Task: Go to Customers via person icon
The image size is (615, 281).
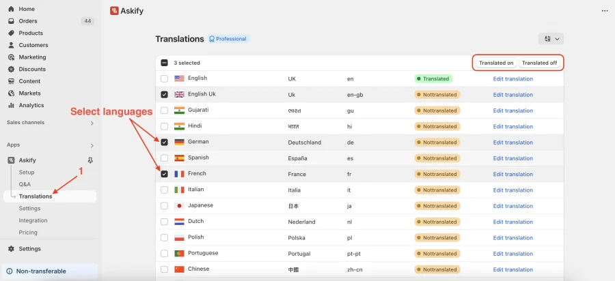Action: pyautogui.click(x=12, y=45)
